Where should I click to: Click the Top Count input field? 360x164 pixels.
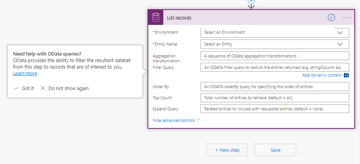(275, 98)
